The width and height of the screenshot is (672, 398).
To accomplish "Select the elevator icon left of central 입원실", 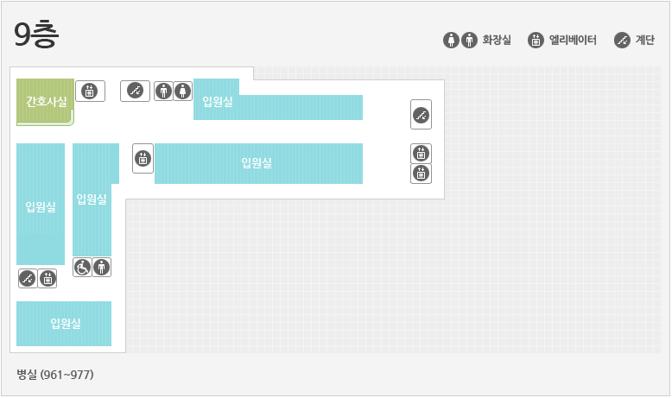I will (x=143, y=159).
